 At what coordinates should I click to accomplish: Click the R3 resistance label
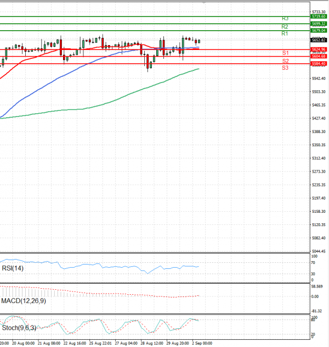(x=285, y=19)
